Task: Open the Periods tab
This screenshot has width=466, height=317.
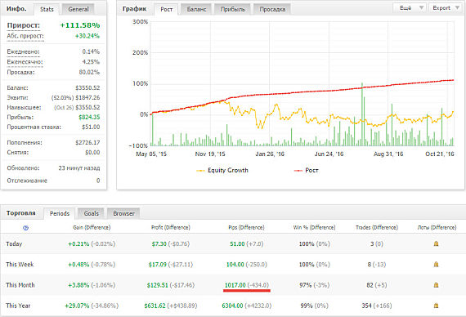Action: [60, 213]
